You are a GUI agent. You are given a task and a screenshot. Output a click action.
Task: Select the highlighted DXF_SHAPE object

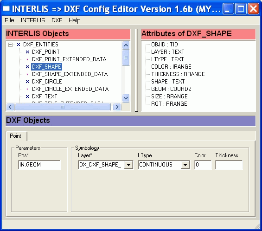tap(46, 67)
